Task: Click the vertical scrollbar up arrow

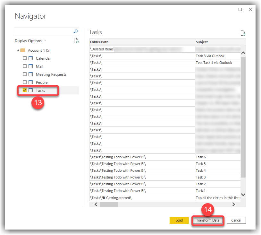Action: 243,53
